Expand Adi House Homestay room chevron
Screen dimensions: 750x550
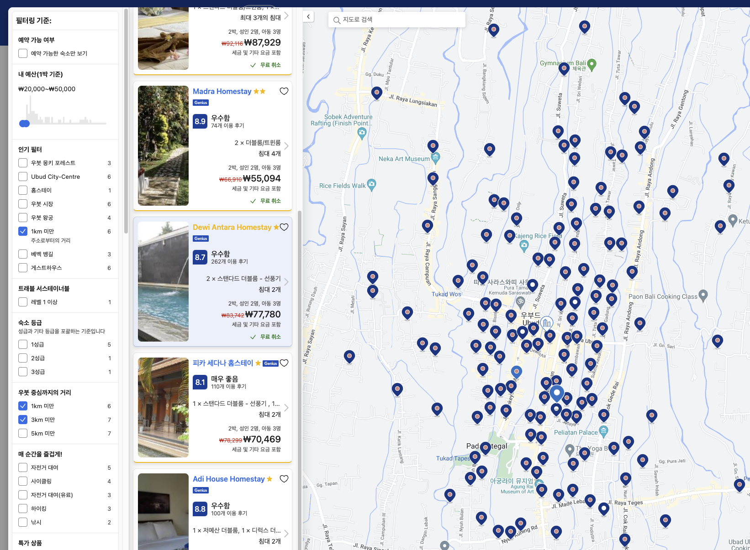(x=286, y=534)
